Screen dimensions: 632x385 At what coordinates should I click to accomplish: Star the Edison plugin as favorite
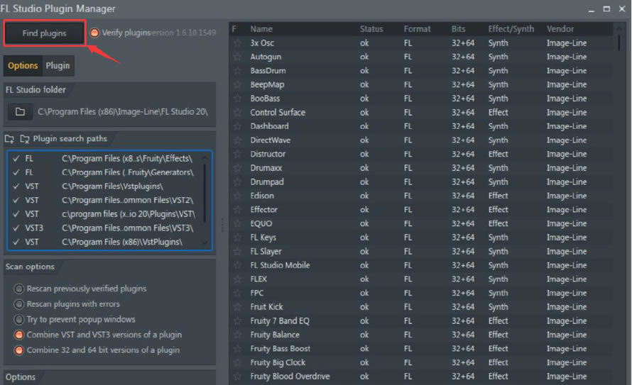click(237, 196)
